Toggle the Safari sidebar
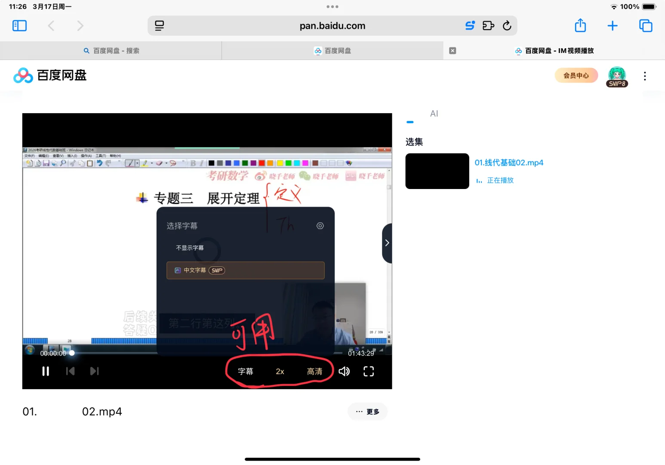The image size is (665, 465). (19, 25)
